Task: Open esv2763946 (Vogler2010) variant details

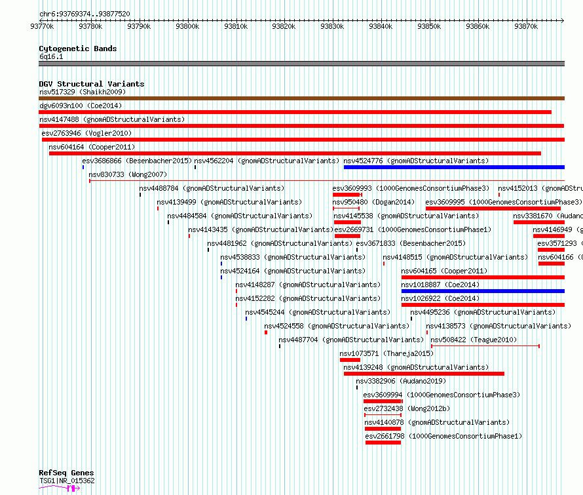Action: (86, 133)
